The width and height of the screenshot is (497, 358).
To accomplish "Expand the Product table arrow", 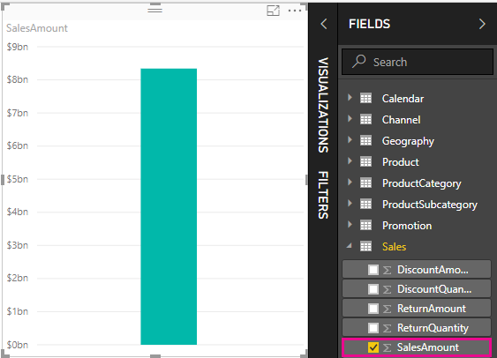I will pos(350,161).
